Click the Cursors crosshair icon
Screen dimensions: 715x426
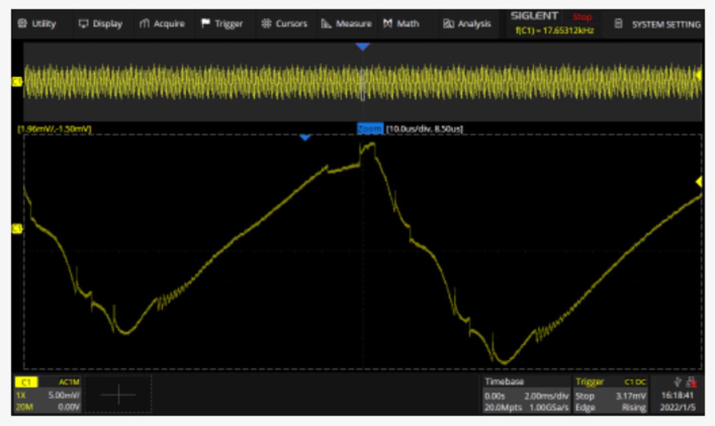pos(266,23)
